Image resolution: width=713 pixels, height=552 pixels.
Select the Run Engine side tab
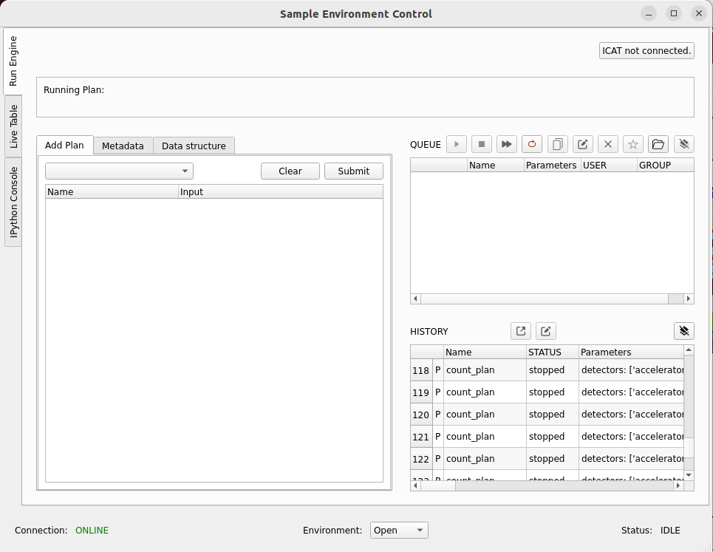point(13,61)
